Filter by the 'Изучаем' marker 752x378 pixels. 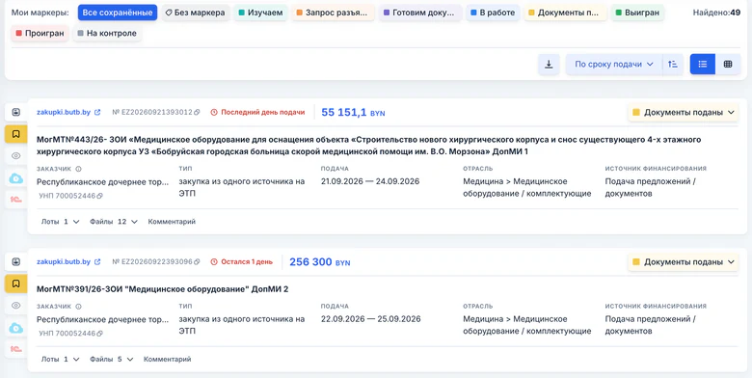coord(261,13)
